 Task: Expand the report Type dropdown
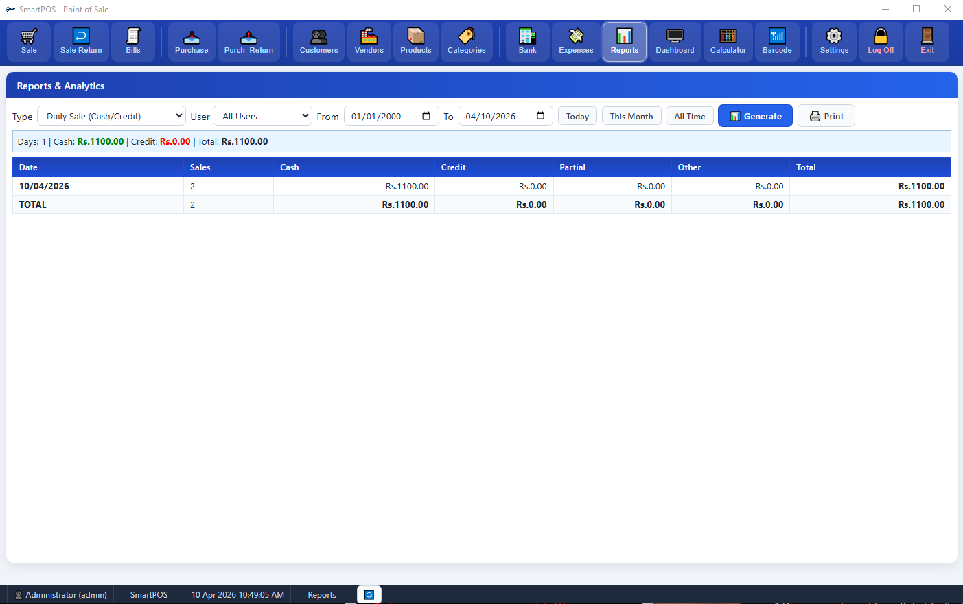[x=111, y=116]
